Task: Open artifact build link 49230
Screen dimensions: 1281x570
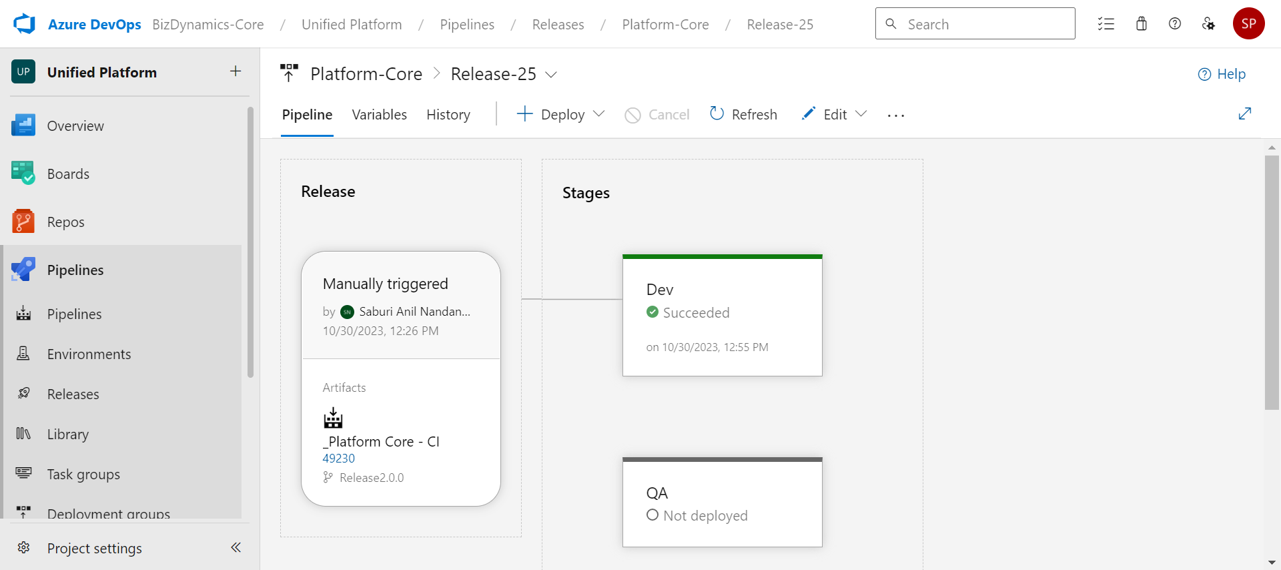Action: point(339,459)
